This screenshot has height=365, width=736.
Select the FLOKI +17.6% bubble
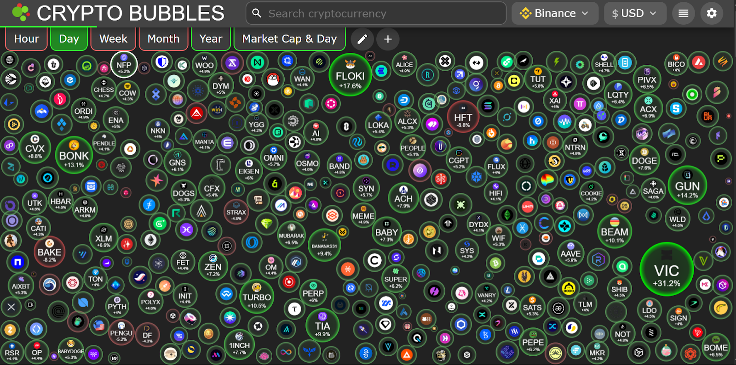tap(350, 75)
